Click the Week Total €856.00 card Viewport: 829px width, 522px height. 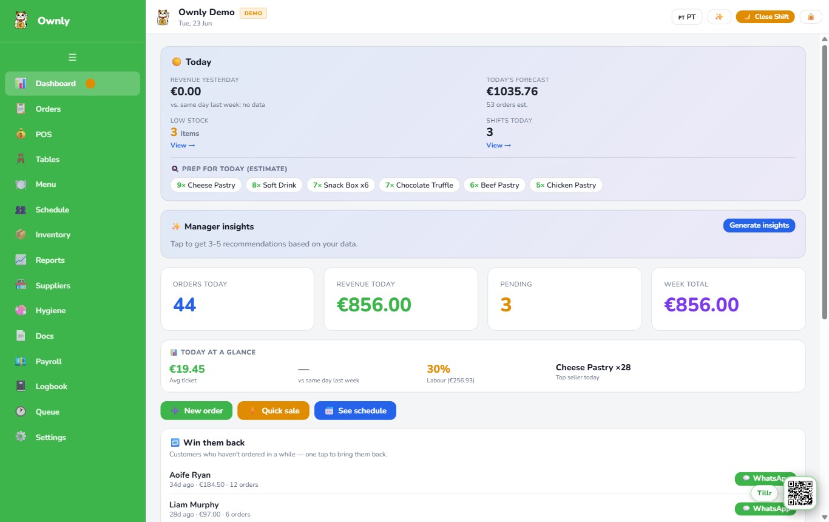click(x=728, y=299)
